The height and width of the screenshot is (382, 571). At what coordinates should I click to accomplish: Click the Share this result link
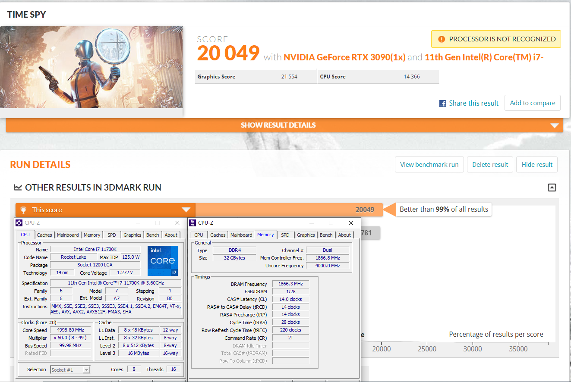tap(473, 103)
